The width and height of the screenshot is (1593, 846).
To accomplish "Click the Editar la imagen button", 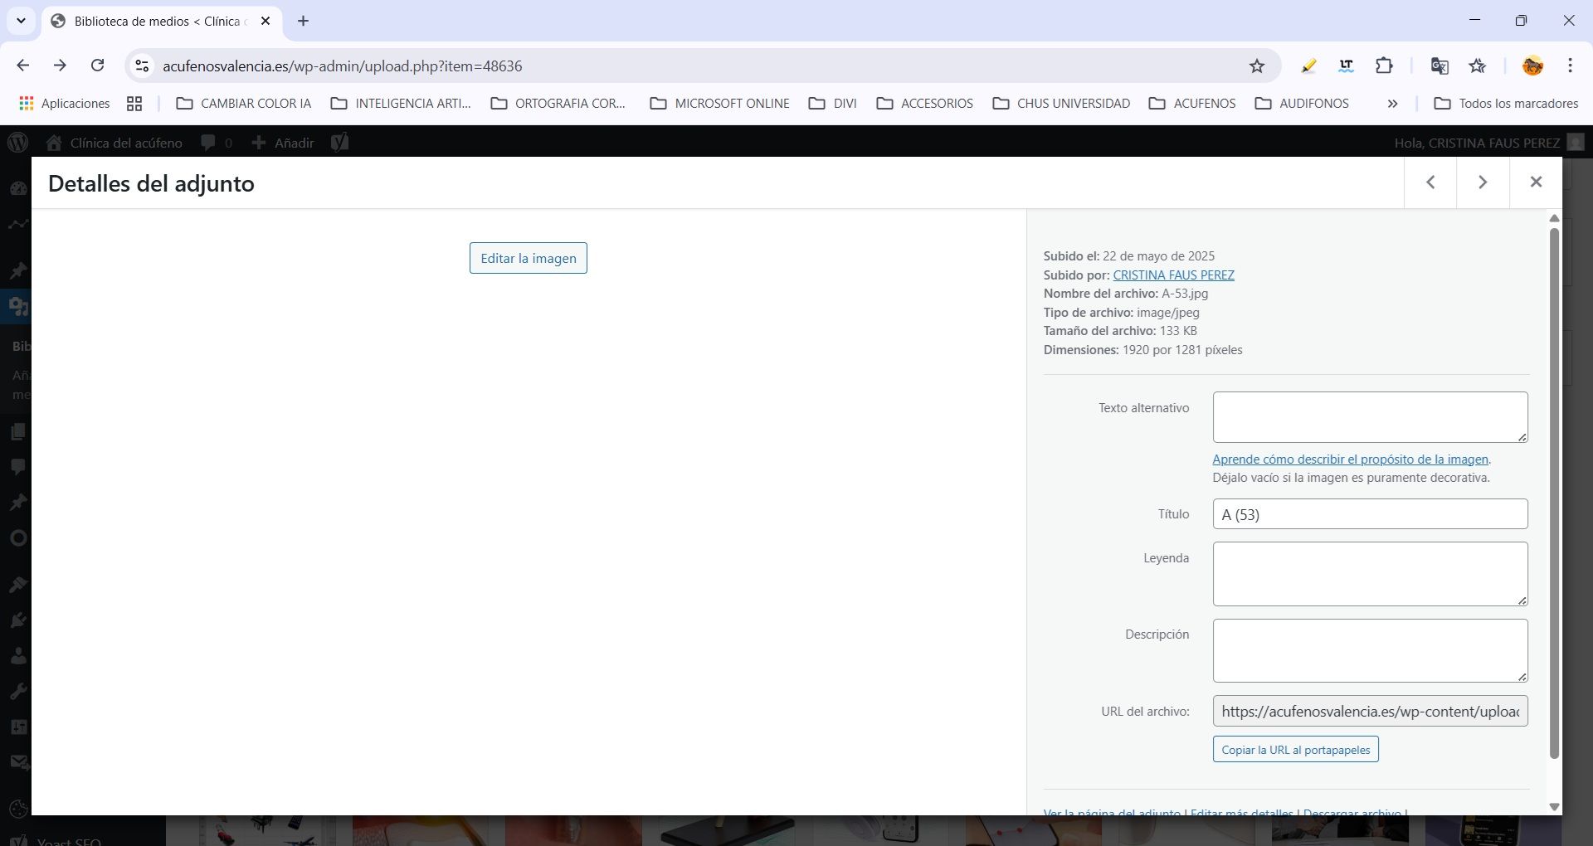I will coord(529,258).
